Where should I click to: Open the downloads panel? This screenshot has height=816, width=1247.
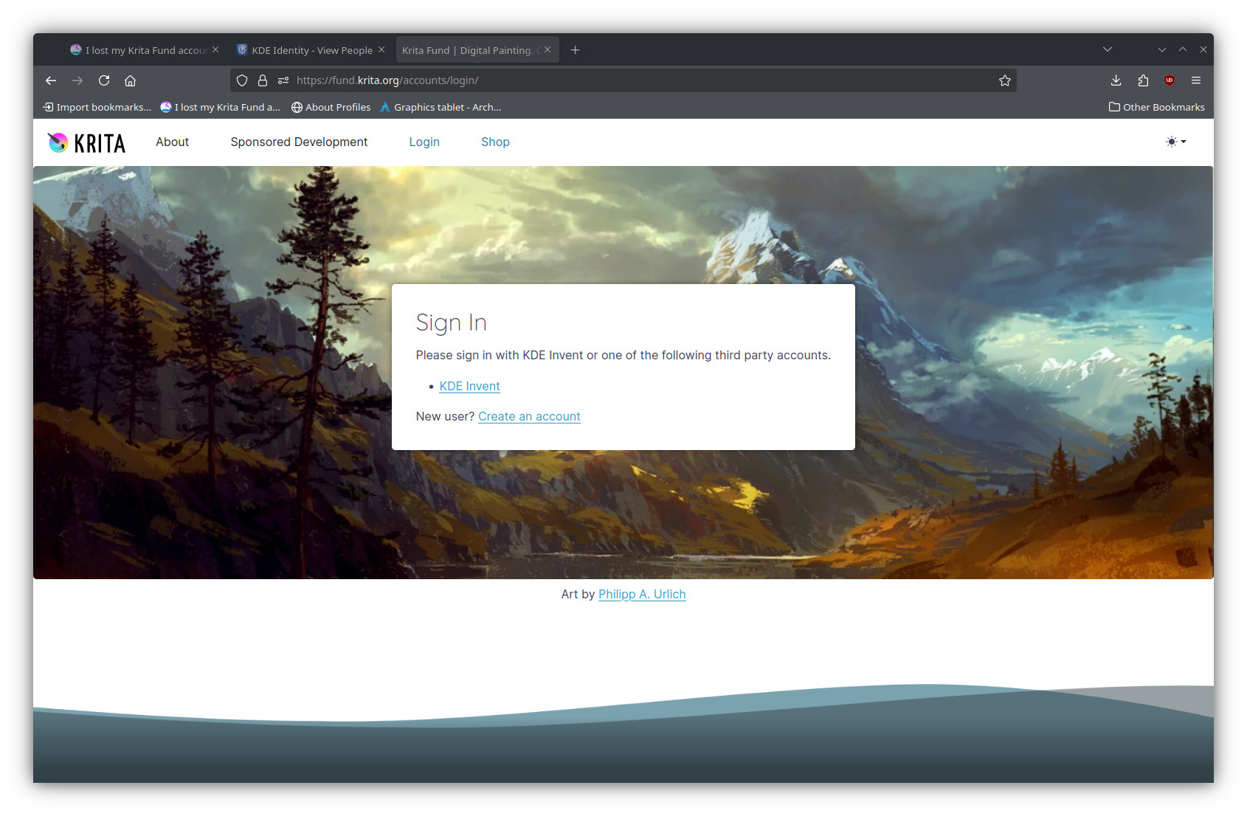point(1116,80)
